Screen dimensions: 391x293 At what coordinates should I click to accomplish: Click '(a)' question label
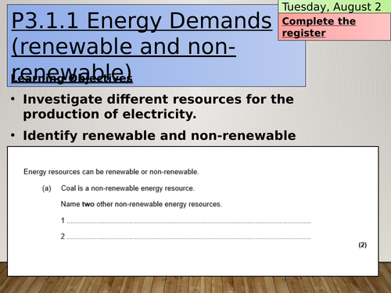point(47,188)
